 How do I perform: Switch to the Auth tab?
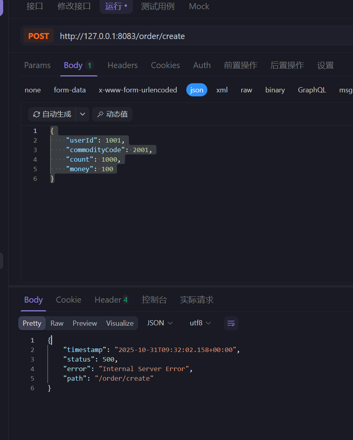202,65
